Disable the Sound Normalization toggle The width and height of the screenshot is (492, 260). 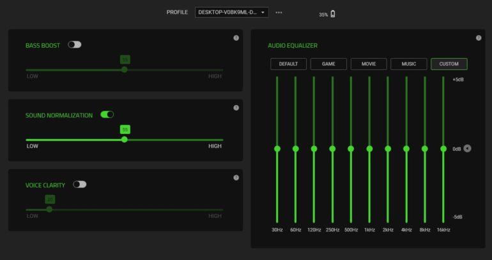click(x=107, y=115)
